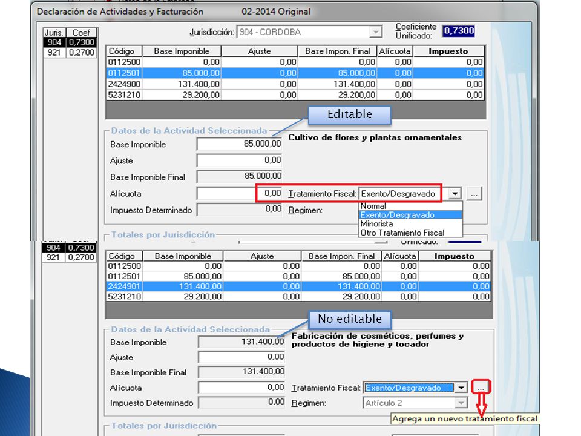
Task: Select code 0112500 row in upper table
Action: point(295,62)
